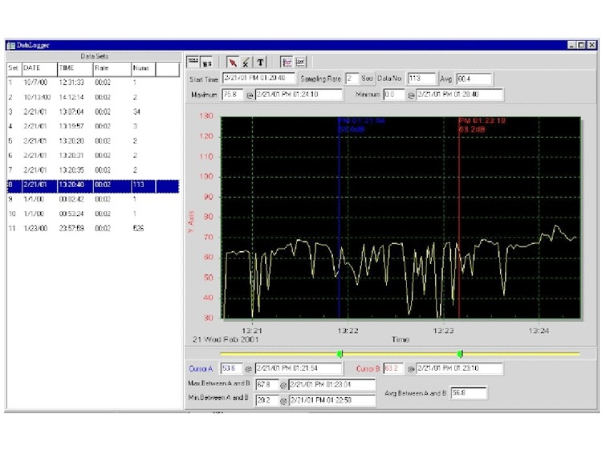Sort data sets by DATE column header
Image resolution: width=602 pixels, height=455 pixels.
point(39,68)
